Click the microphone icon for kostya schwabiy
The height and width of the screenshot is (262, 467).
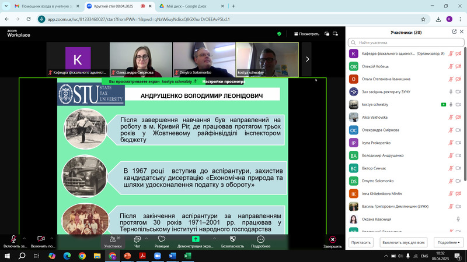[x=451, y=105]
